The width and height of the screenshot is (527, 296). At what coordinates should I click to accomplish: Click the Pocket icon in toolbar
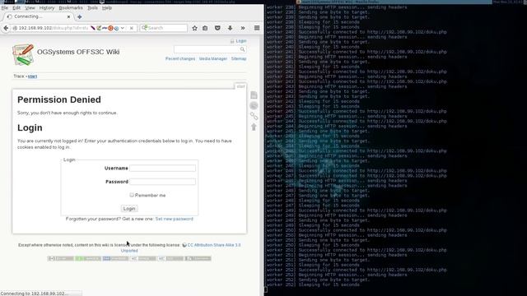217,28
